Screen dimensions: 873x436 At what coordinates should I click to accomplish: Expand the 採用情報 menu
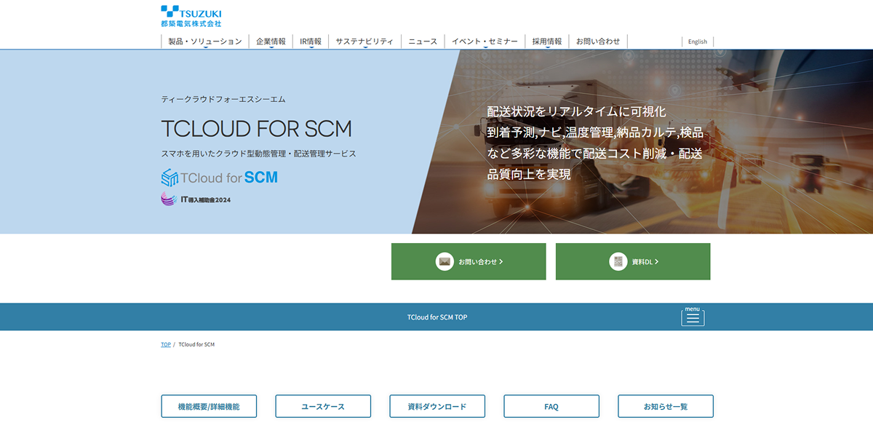(547, 41)
